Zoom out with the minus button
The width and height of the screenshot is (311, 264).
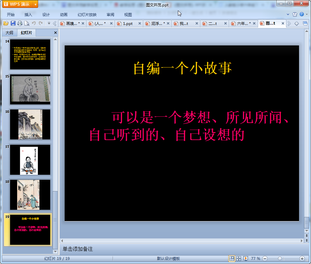pos(265,259)
